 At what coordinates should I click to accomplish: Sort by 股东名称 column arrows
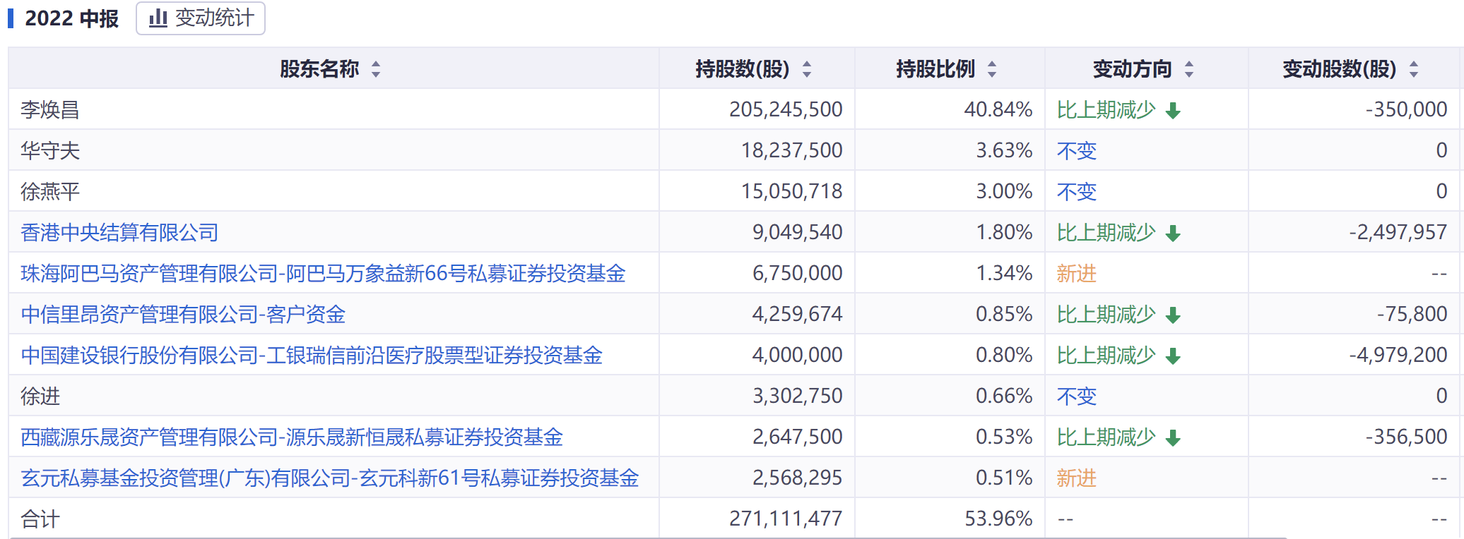pos(376,69)
